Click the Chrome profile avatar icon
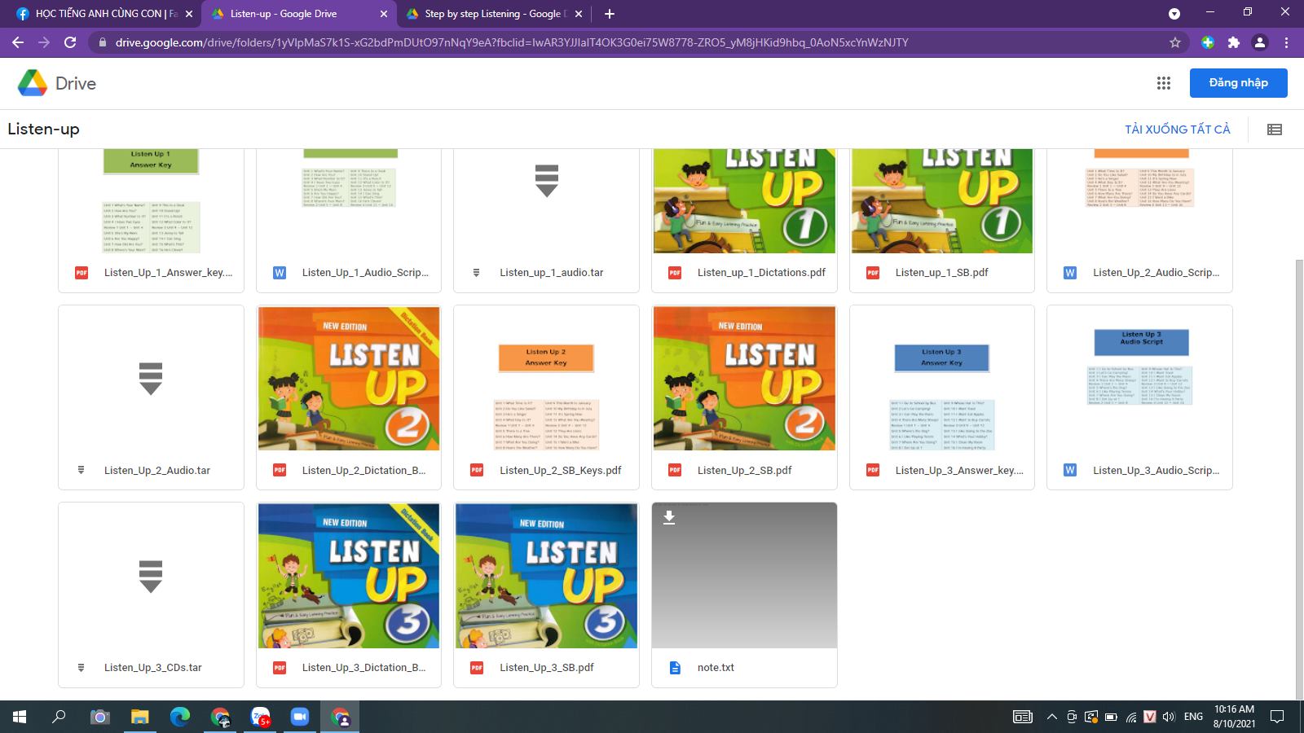Viewport: 1304px width, 733px height. (1259, 42)
